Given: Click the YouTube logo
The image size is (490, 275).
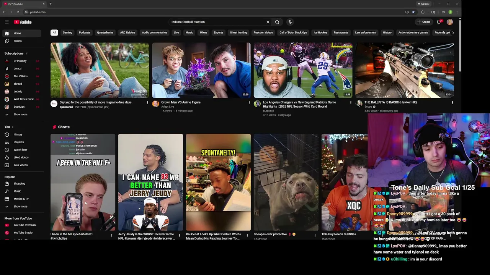Looking at the screenshot, I should [x=23, y=22].
